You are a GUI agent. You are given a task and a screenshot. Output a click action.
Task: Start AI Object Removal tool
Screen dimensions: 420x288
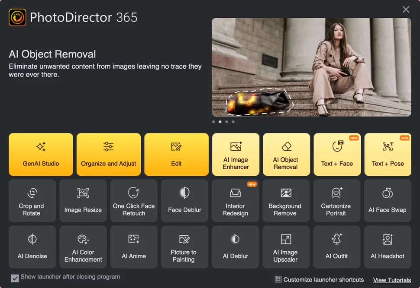(286, 154)
